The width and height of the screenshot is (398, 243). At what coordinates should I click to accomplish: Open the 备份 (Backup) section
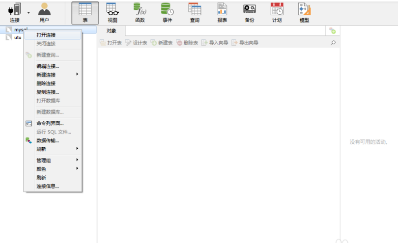pos(250,13)
